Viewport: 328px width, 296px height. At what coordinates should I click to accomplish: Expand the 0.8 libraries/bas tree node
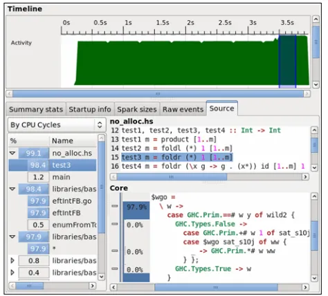pos(12,261)
